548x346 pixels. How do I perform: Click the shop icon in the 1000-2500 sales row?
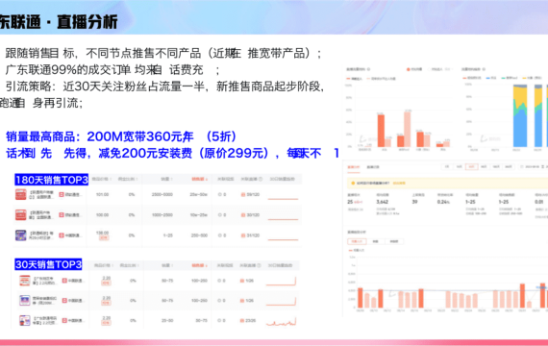tap(62, 215)
